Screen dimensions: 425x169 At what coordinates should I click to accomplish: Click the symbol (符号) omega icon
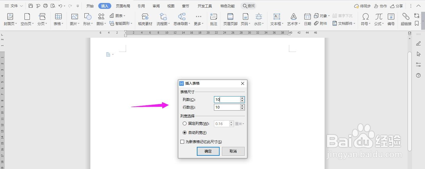(x=366, y=17)
